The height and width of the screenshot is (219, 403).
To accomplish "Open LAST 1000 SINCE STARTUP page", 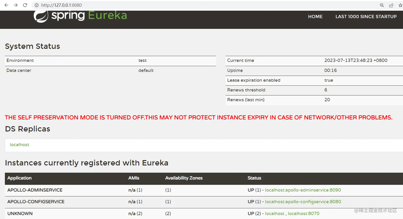I will coord(366,17).
